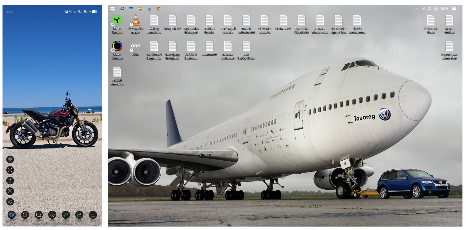Open the file manager folder dock app
The width and height of the screenshot is (468, 230).
38,215
